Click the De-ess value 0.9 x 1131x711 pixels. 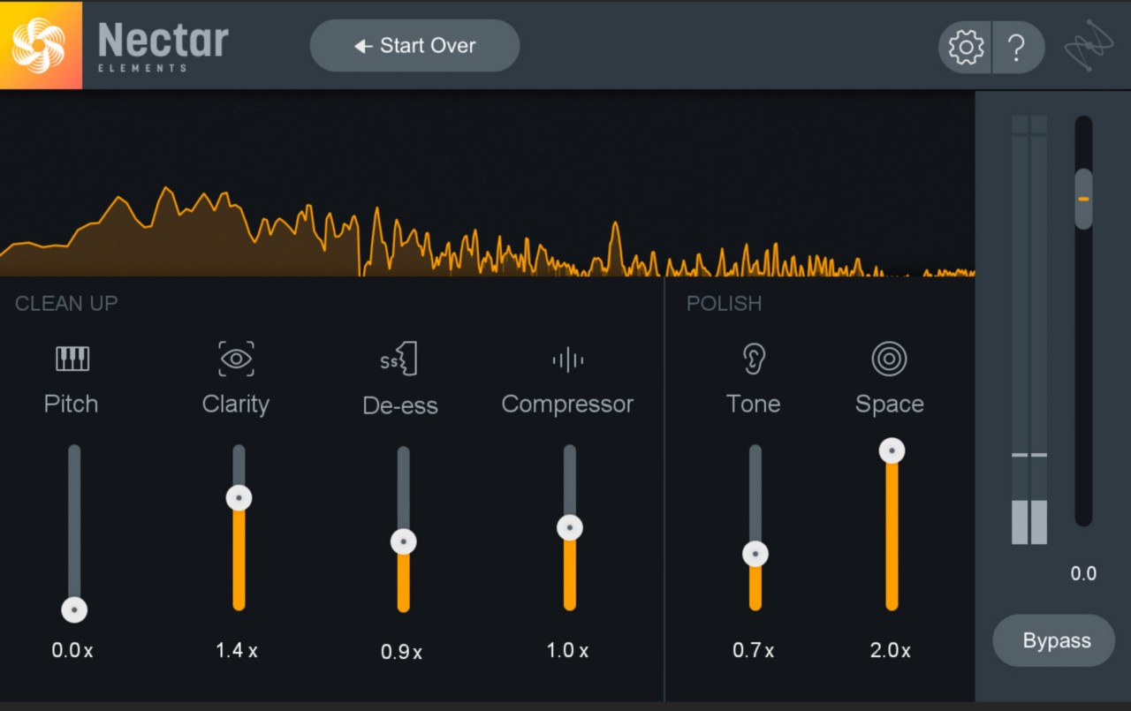(402, 653)
